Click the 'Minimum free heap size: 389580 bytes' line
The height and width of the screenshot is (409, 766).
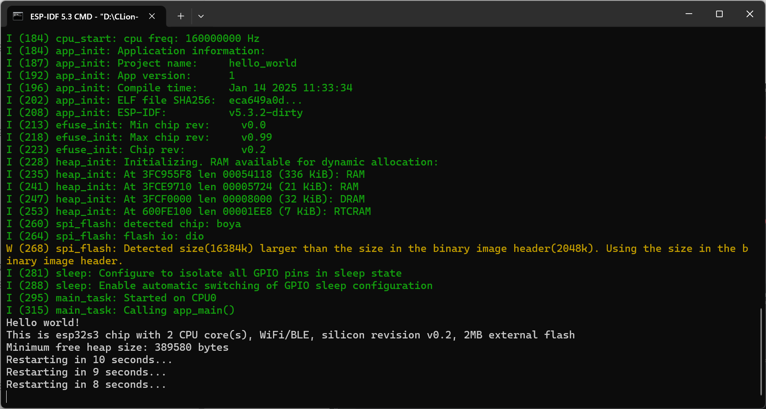point(118,348)
